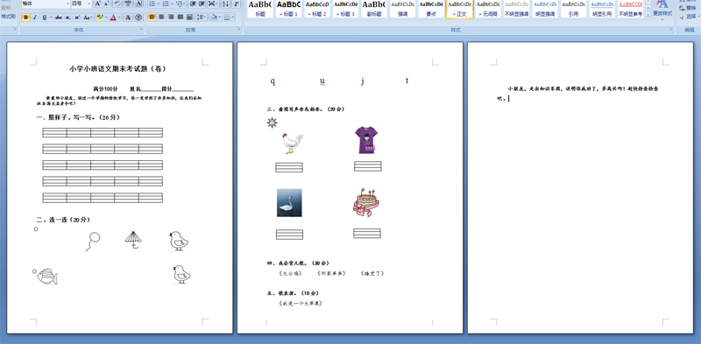Click the character border icon

click(x=138, y=4)
